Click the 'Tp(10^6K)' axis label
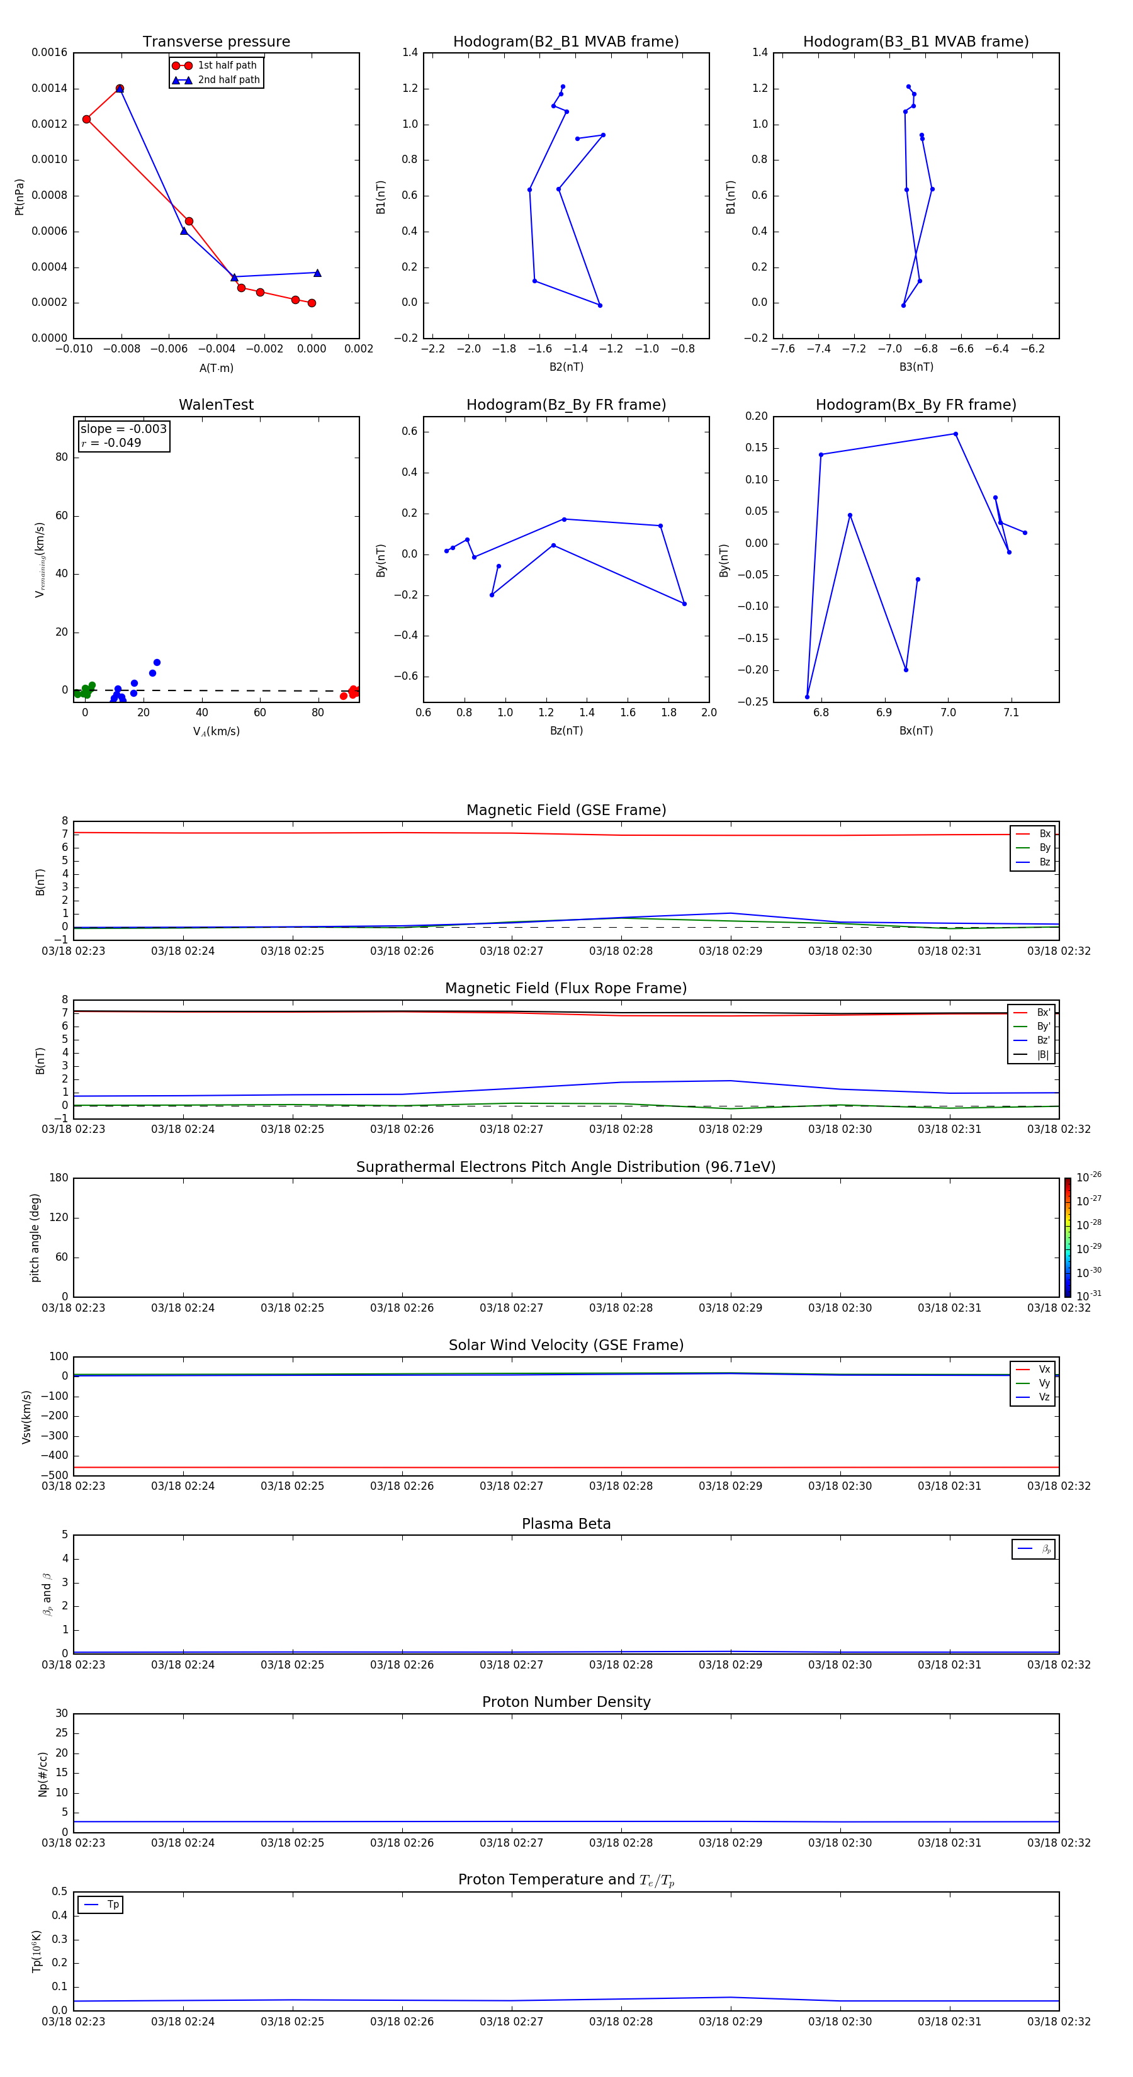Image resolution: width=1133 pixels, height=2077 pixels. coord(37,1950)
